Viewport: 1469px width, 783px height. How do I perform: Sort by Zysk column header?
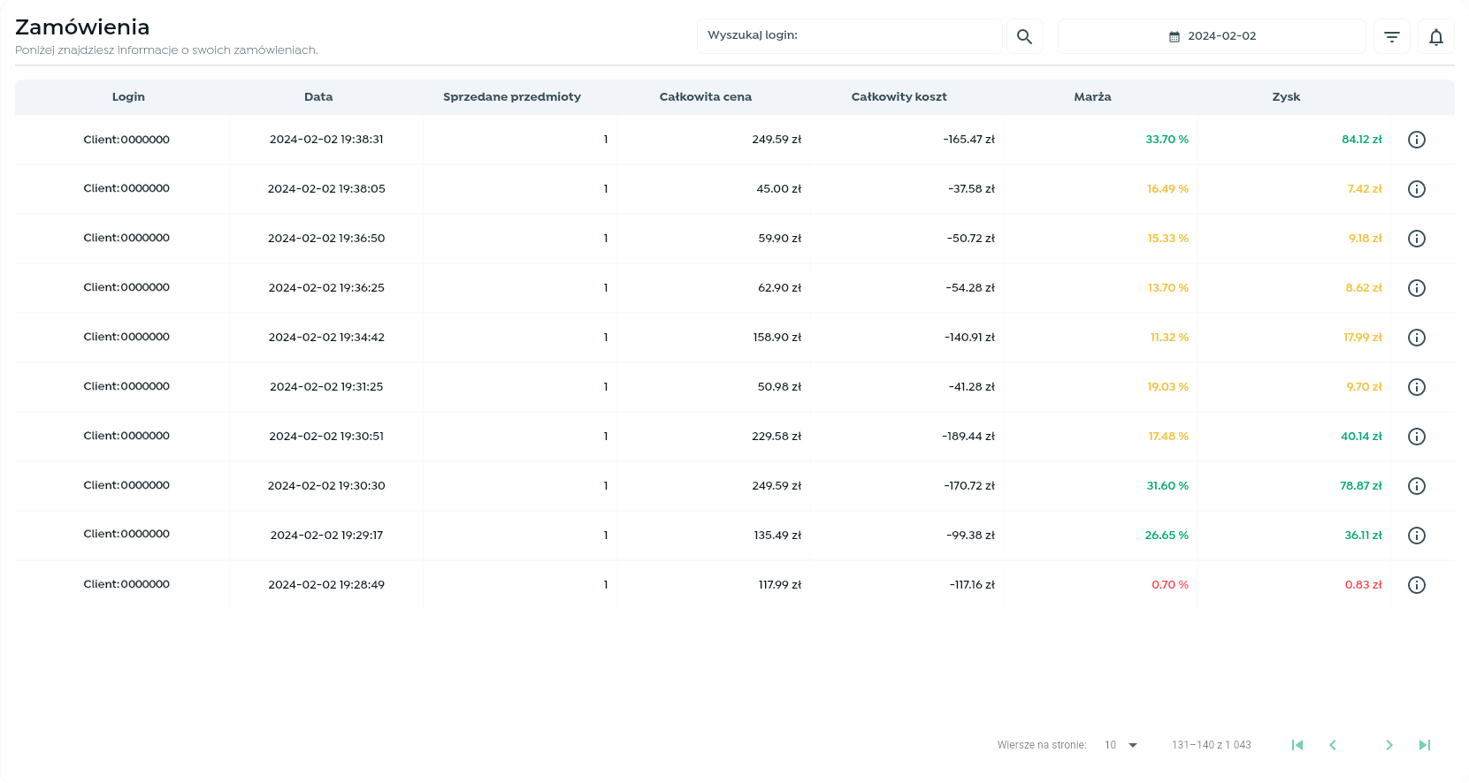(1286, 97)
